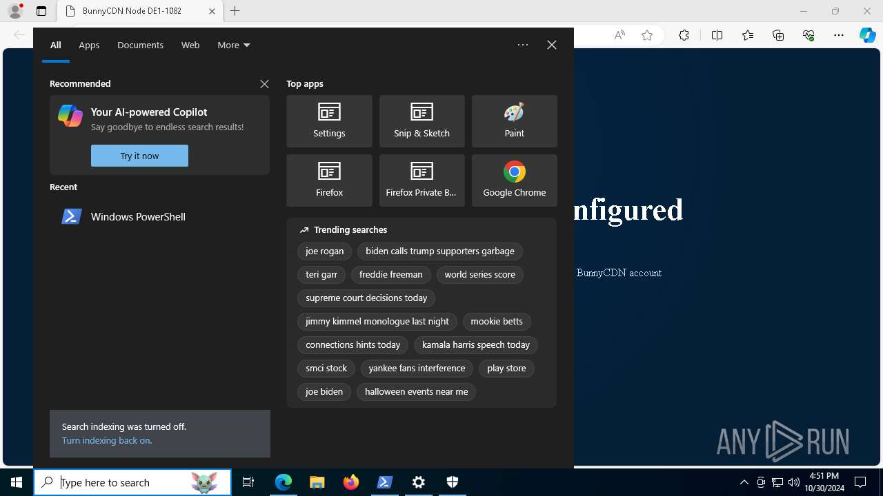This screenshot has width=883, height=496.
Task: Switch to Apps search tab
Action: coord(89,45)
